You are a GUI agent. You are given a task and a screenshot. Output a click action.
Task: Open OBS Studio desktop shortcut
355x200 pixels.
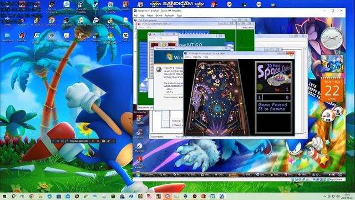[x=67, y=22]
